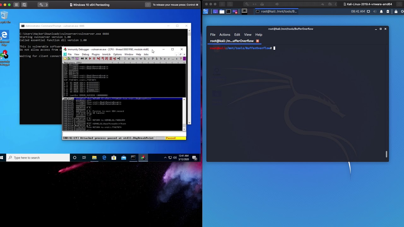This screenshot has height=227, width=404.
Task: Show handles with 'h' toolbar button
Action: pyautogui.click(x=145, y=59)
